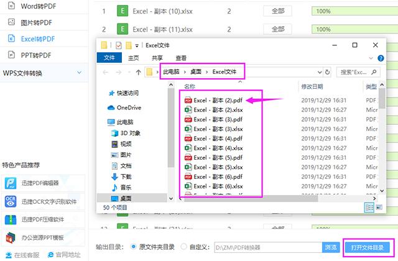Click the 100% progress bar of 副本 (10).xlsx
Screen dimensions: 398x261
click(354, 11)
